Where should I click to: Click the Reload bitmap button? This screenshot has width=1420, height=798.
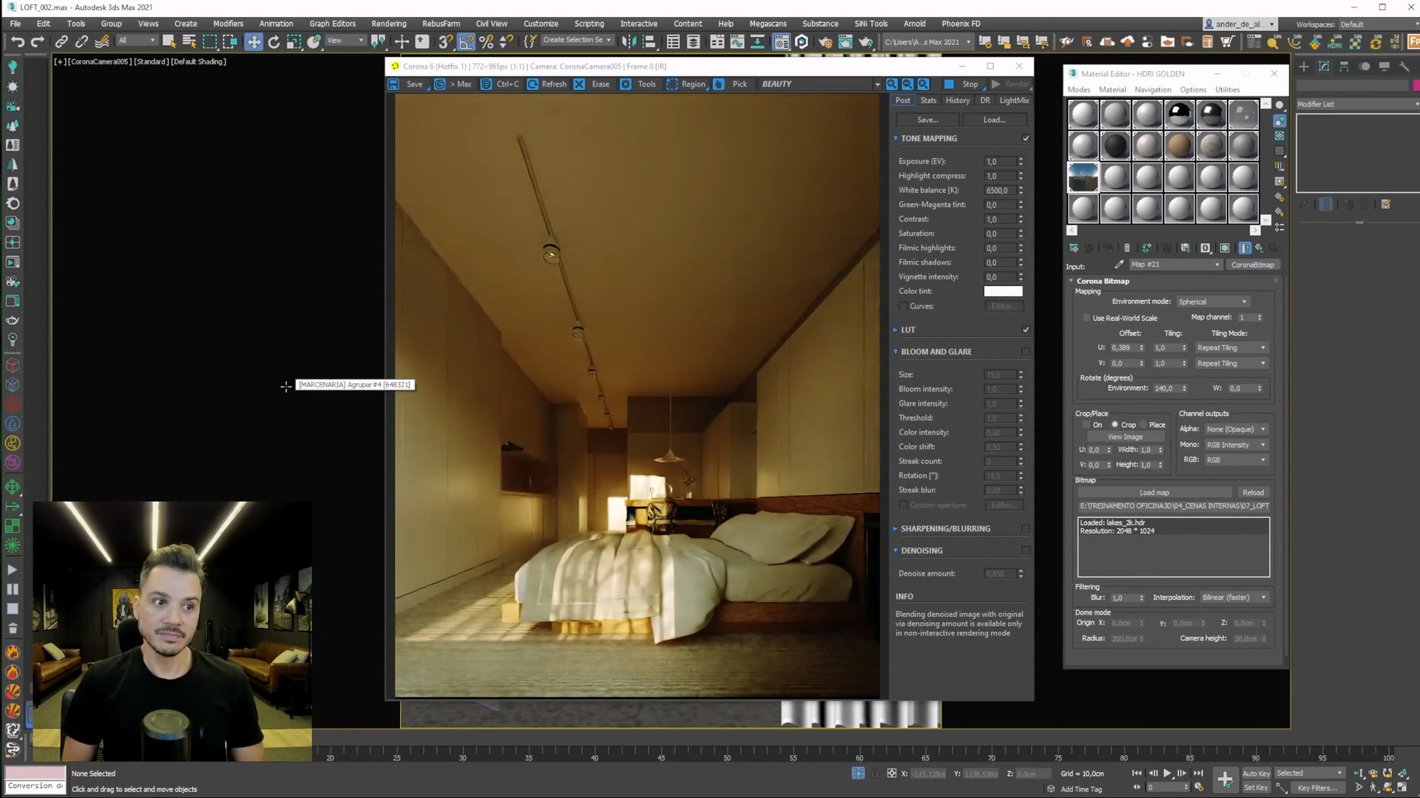[1253, 492]
